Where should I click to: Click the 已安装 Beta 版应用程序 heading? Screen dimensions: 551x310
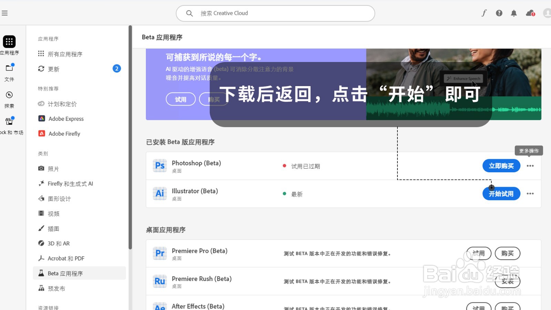click(x=180, y=142)
